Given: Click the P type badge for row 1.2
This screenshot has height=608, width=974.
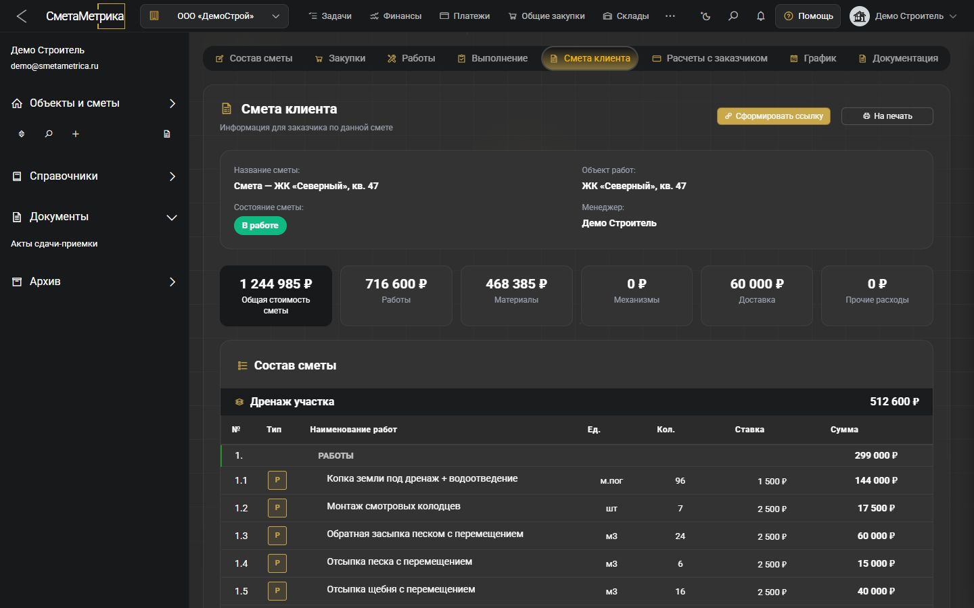Looking at the screenshot, I should (x=277, y=508).
